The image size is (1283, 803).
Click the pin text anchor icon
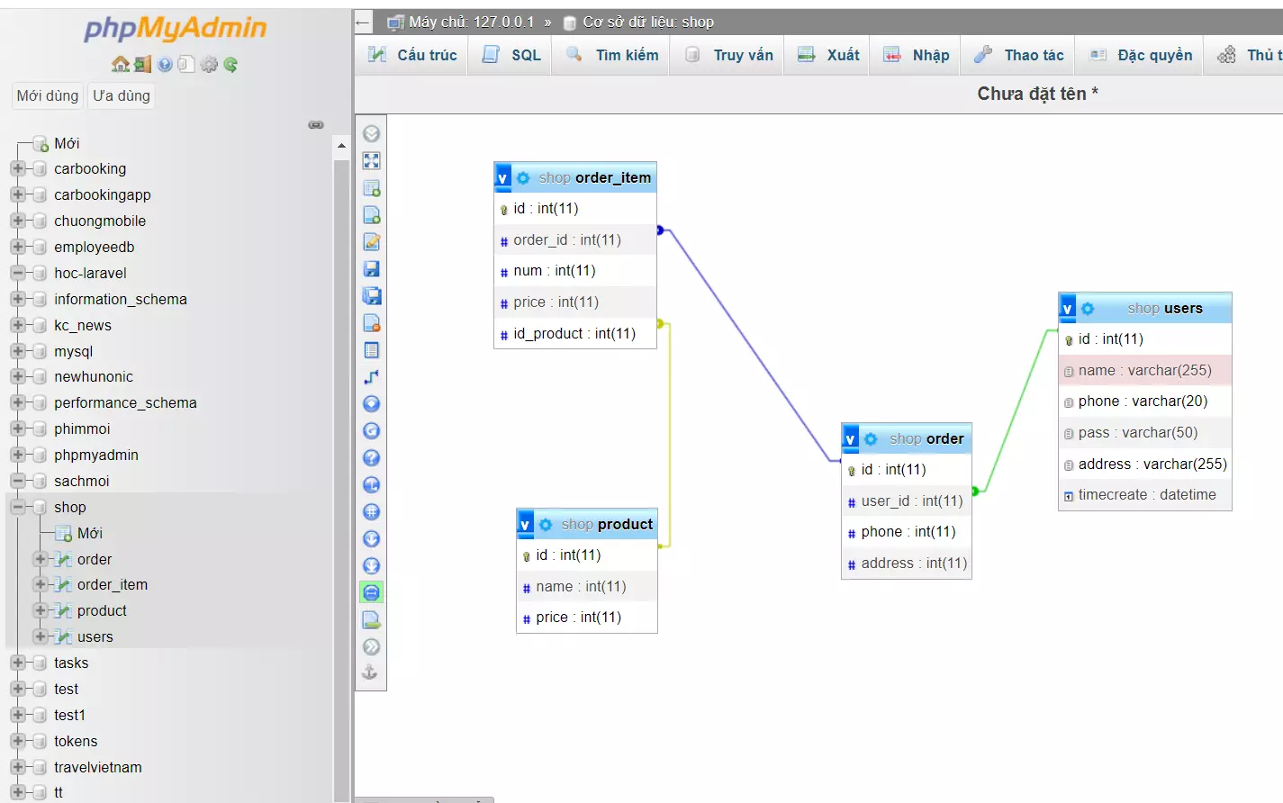point(370,672)
